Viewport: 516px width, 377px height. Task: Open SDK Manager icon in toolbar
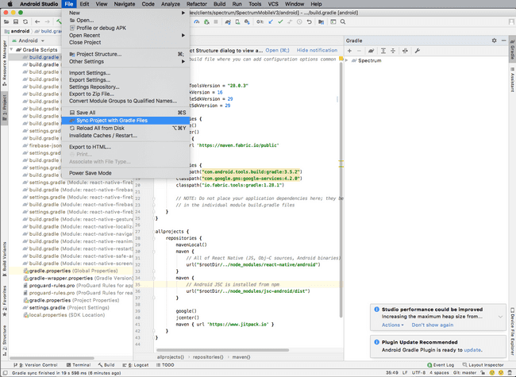point(247,21)
